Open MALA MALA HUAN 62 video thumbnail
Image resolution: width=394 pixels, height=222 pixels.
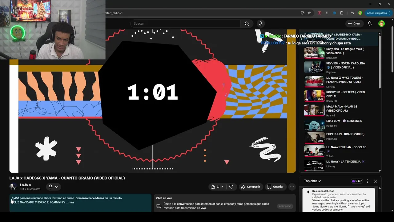click(x=314, y=110)
